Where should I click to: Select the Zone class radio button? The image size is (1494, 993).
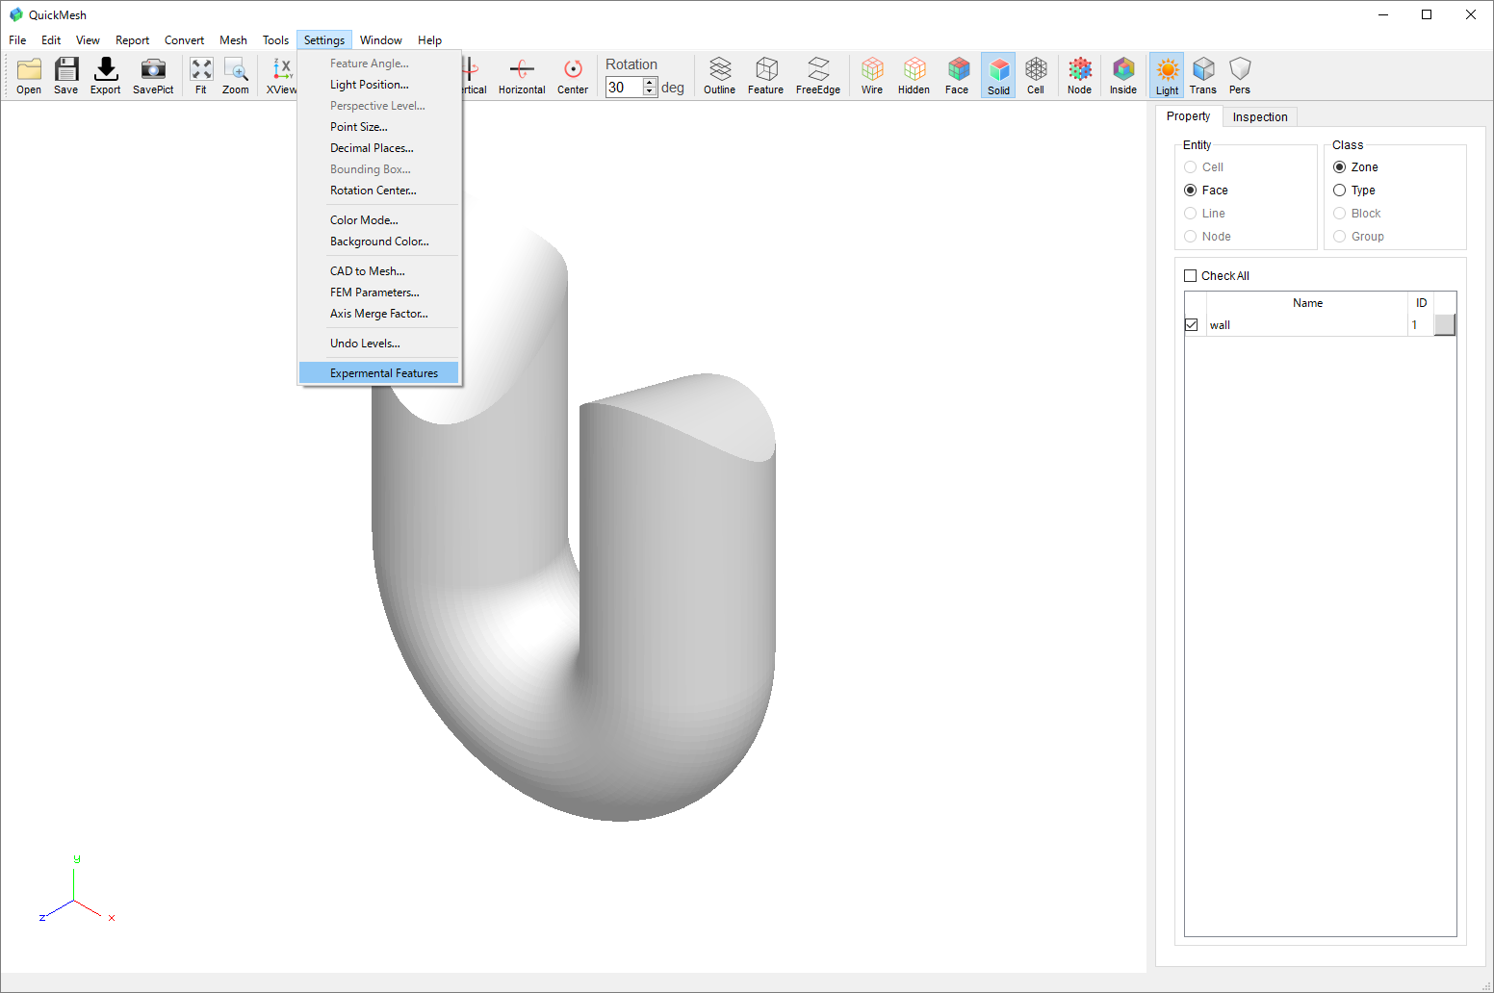pos(1340,167)
